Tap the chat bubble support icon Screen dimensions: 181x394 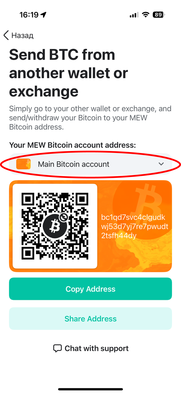click(x=57, y=348)
